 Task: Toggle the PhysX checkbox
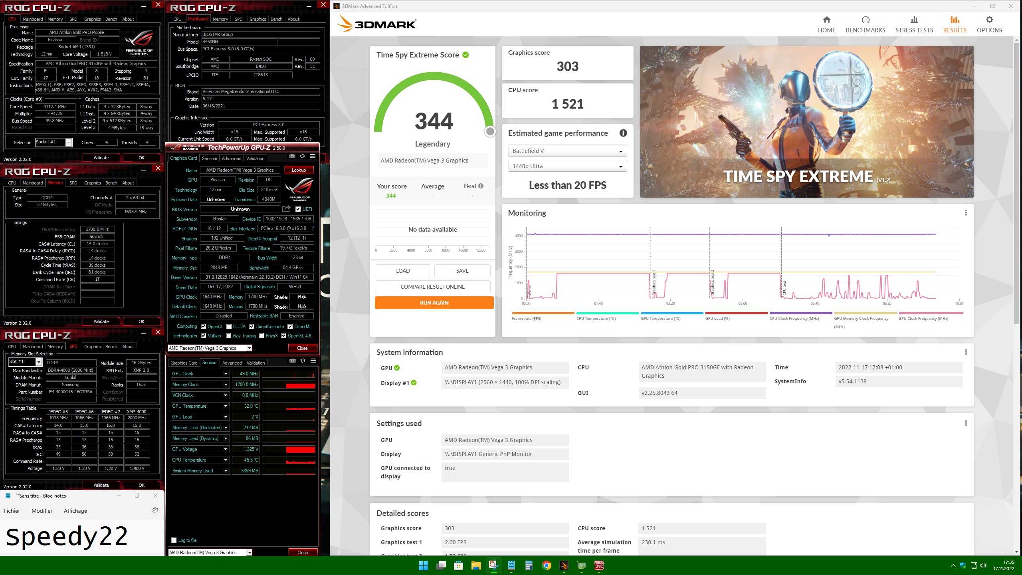[261, 336]
